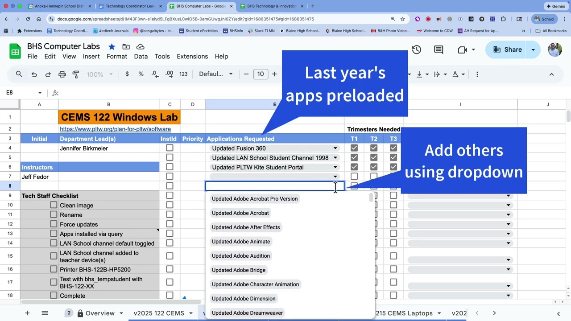Image resolution: width=571 pixels, height=321 pixels.
Task: View cloud document status icon
Action: click(140, 47)
